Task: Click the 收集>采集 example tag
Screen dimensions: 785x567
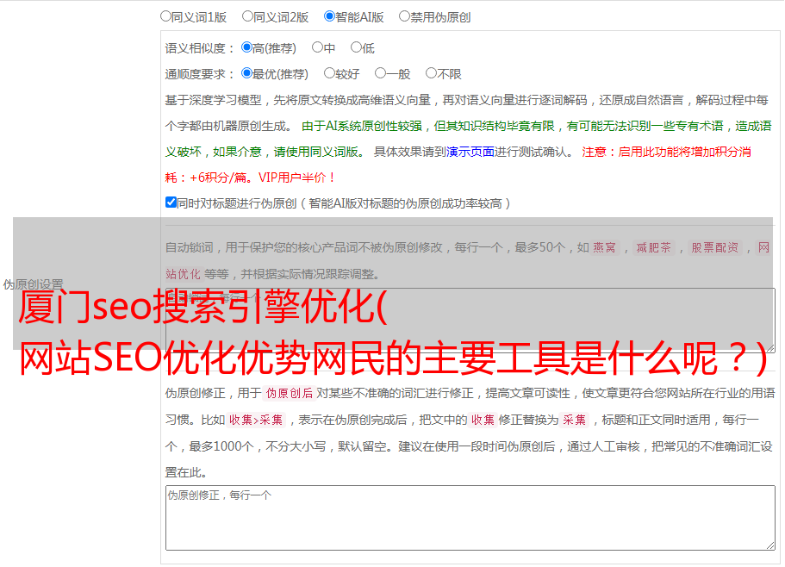Action: (256, 420)
